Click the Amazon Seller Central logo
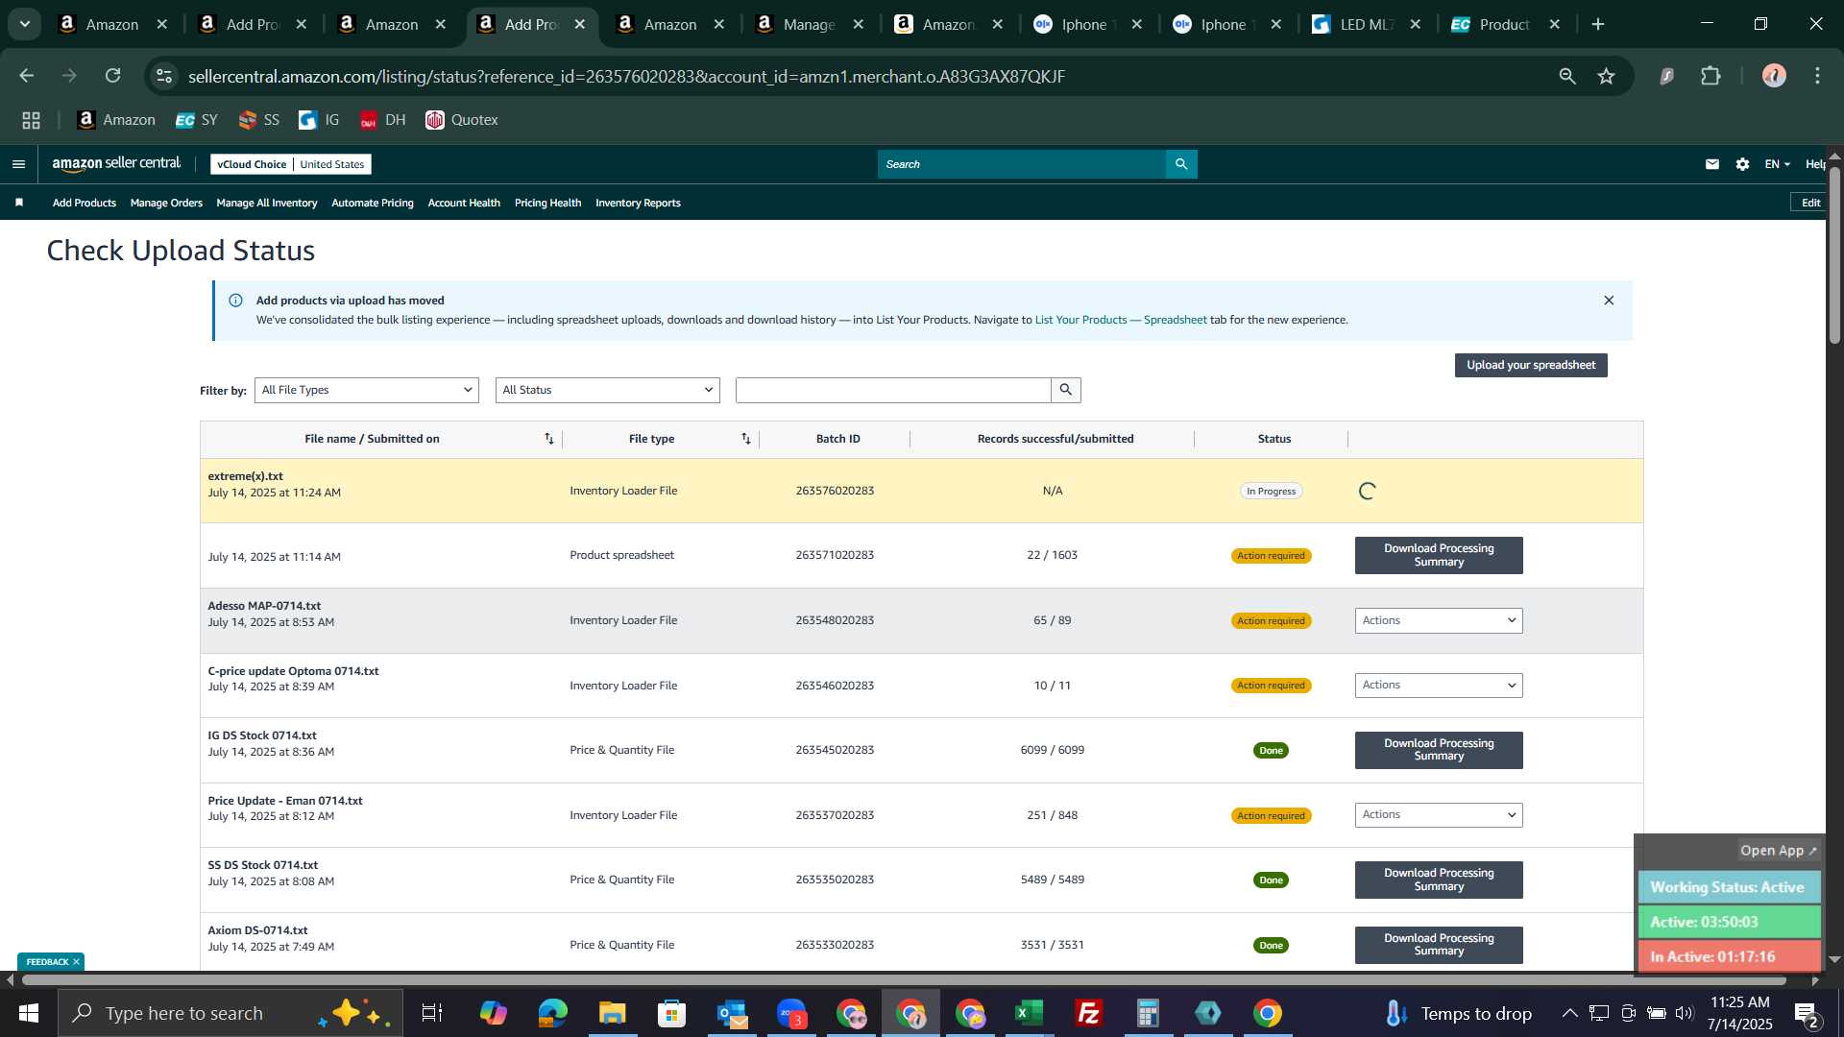 tap(116, 164)
